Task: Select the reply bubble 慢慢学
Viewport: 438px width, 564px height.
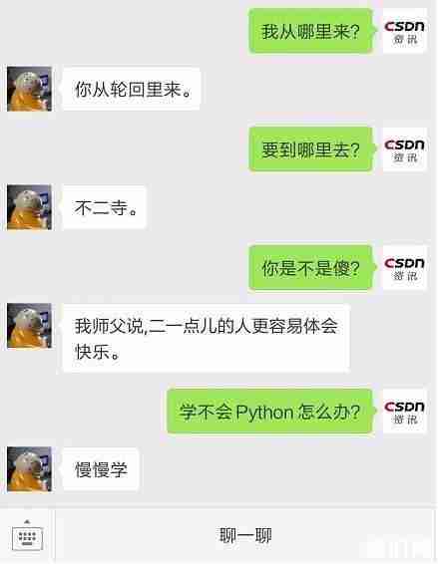Action: pos(100,469)
